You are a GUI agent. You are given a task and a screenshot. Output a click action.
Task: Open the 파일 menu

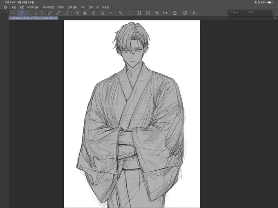[x=13, y=7]
